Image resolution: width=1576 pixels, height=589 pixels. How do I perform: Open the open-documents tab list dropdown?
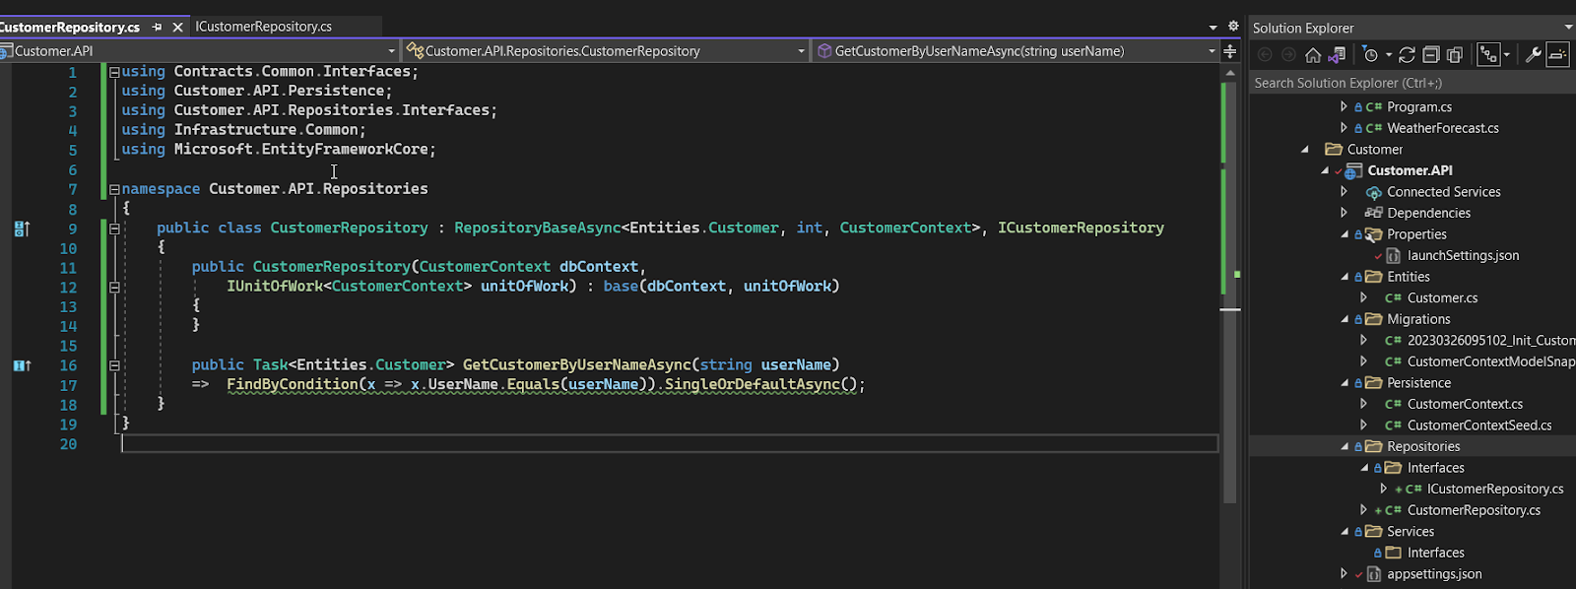point(1213,28)
